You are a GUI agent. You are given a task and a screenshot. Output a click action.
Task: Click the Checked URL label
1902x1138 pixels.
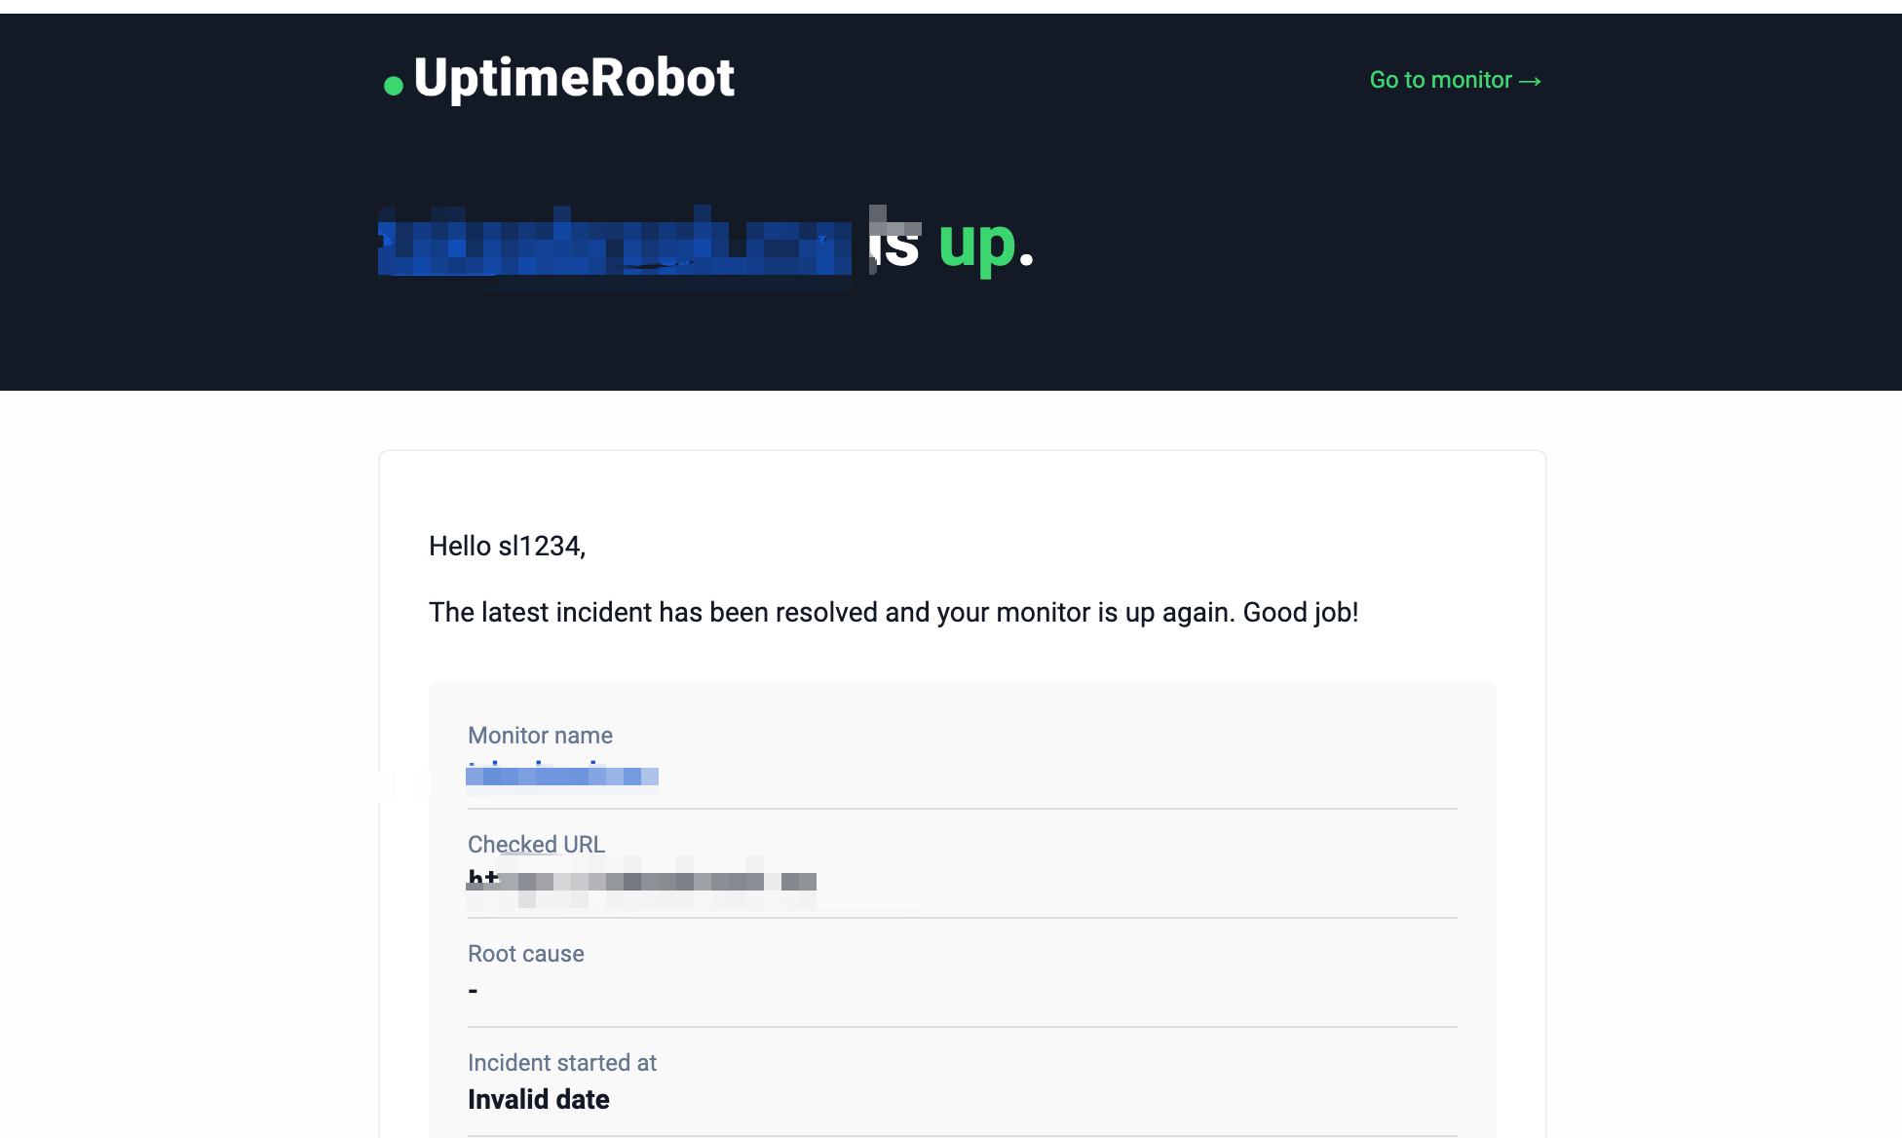coord(536,845)
